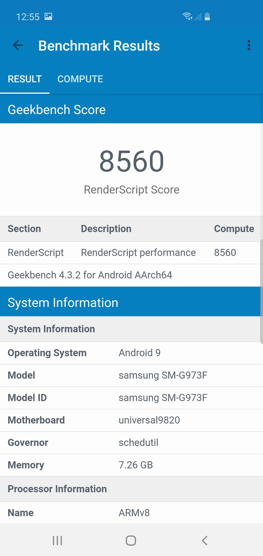
Task: Open the three-dot overflow menu
Action: (249, 45)
